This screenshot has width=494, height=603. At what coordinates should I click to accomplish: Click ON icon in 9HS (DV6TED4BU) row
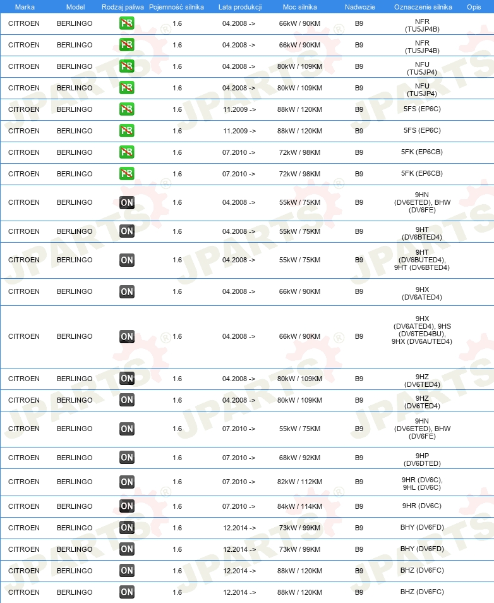click(127, 336)
